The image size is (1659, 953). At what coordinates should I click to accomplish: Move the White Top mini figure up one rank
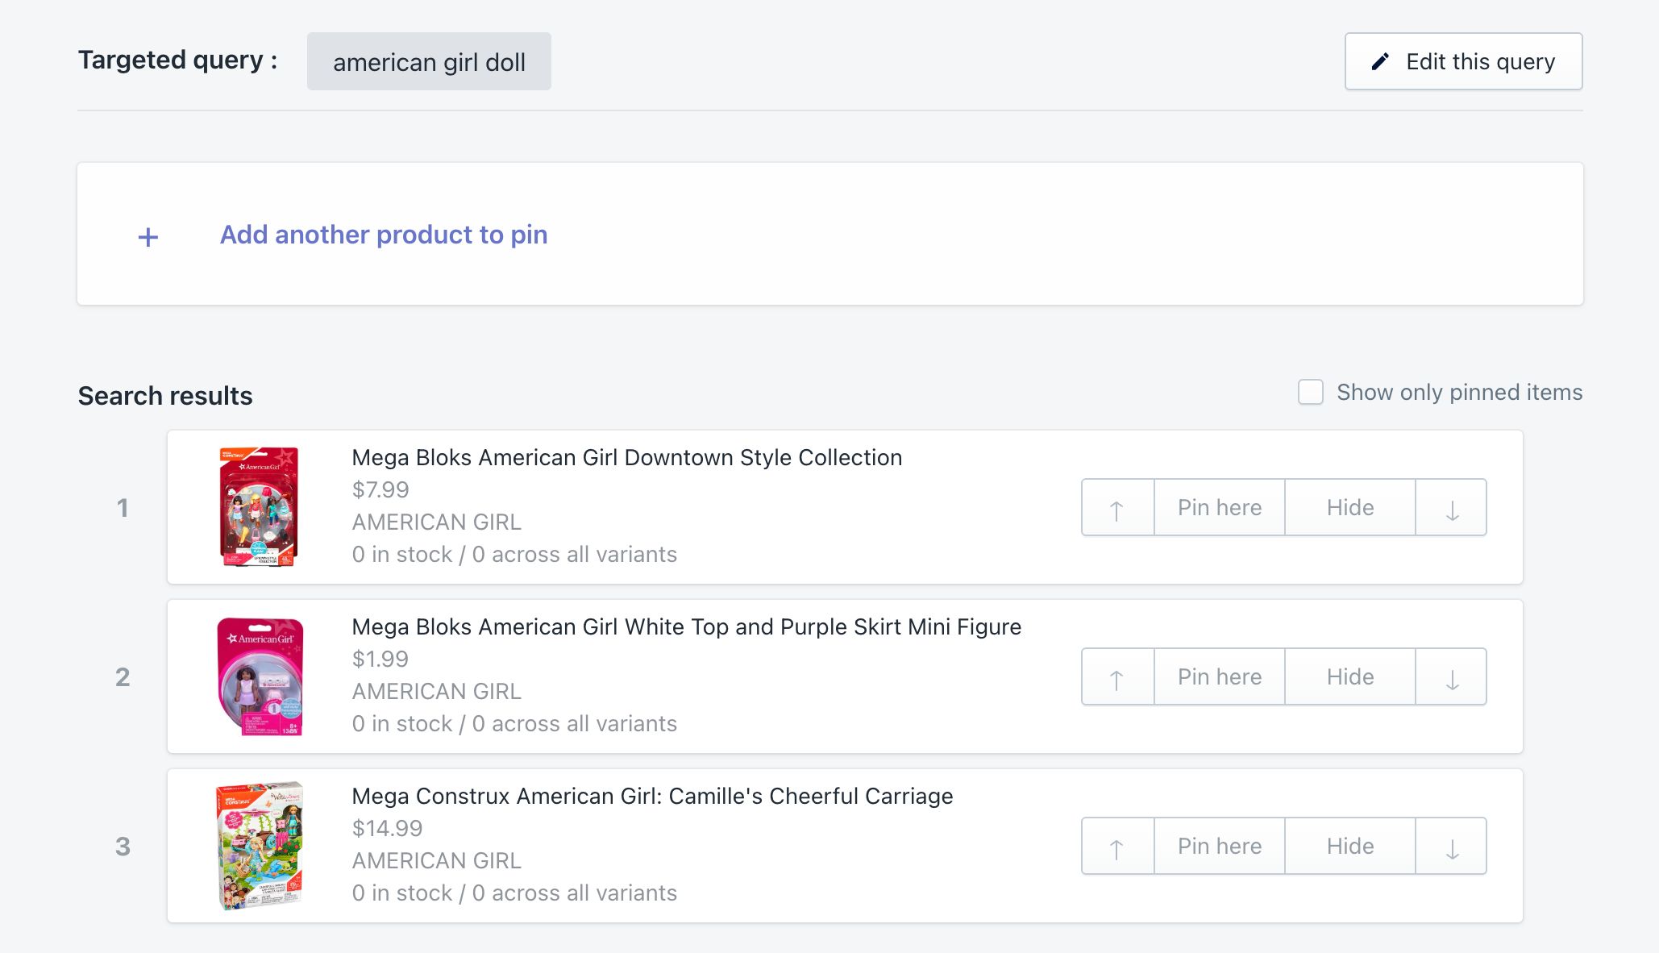tap(1116, 676)
